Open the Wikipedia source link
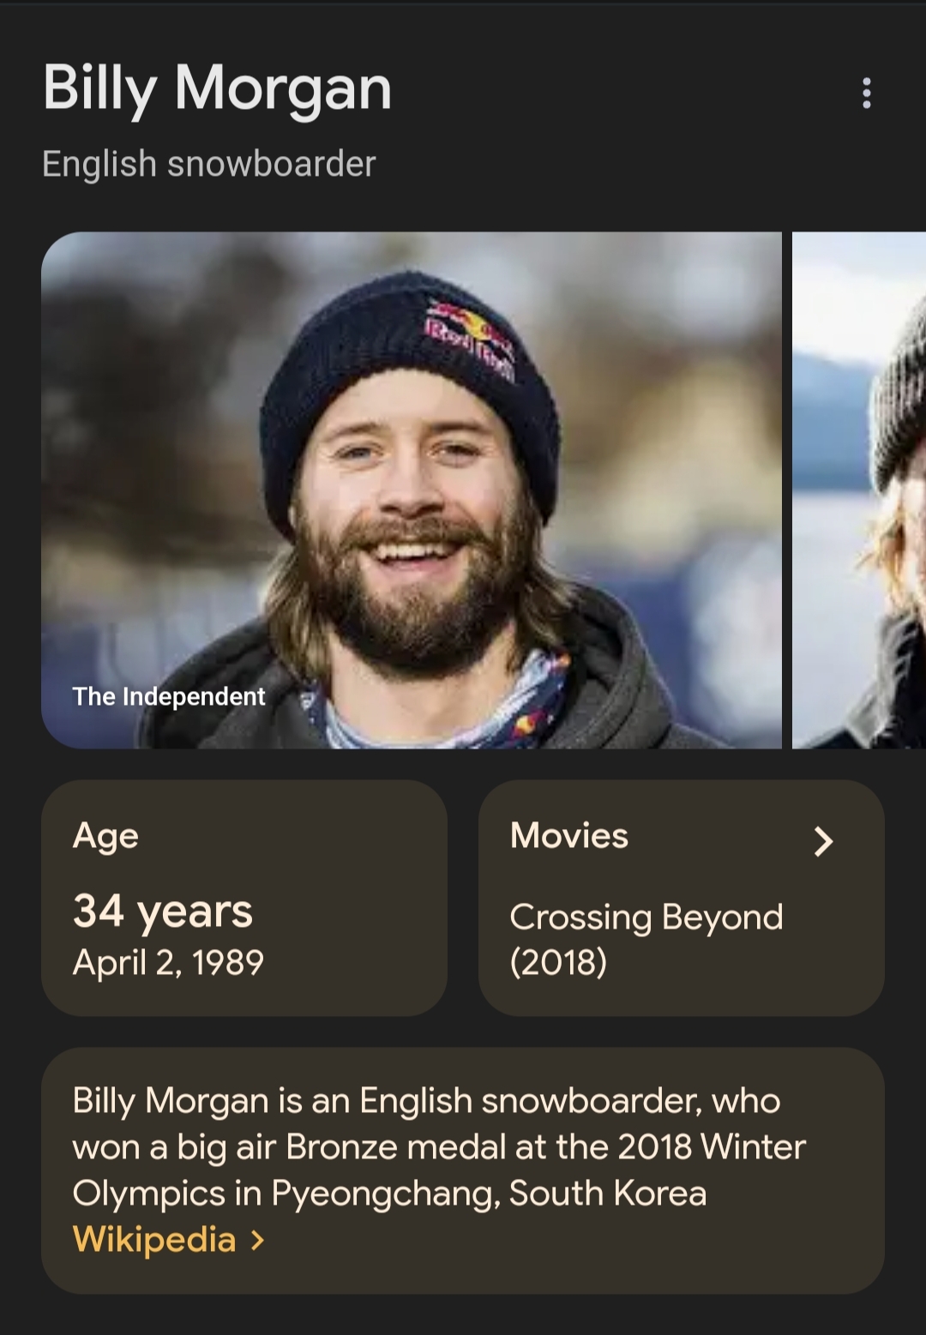Image resolution: width=926 pixels, height=1335 pixels. click(x=154, y=1240)
